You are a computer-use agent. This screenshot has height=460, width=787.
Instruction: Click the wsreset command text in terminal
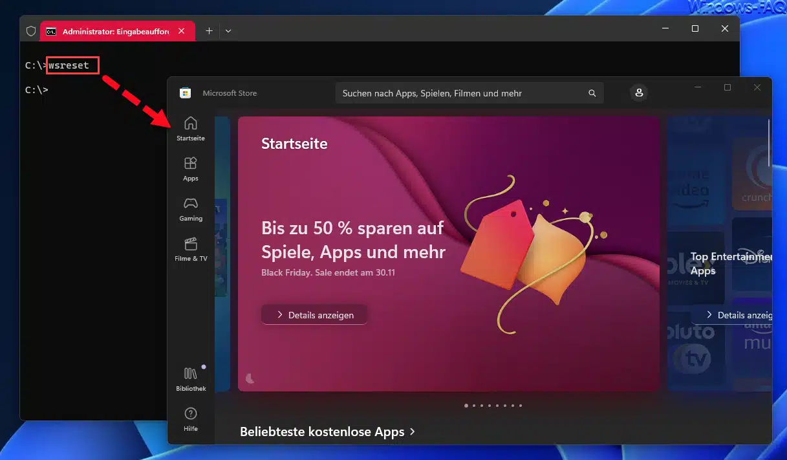pyautogui.click(x=69, y=65)
